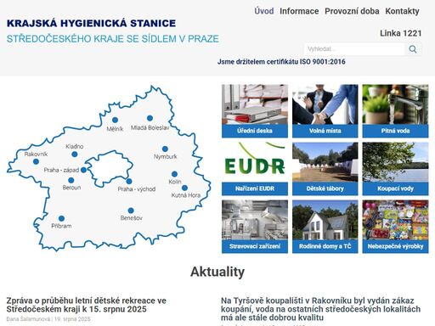Open the Koupací vody tile
435x326 pixels.
coord(395,169)
